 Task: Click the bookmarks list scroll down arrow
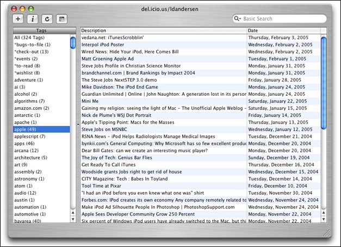tap(324, 219)
